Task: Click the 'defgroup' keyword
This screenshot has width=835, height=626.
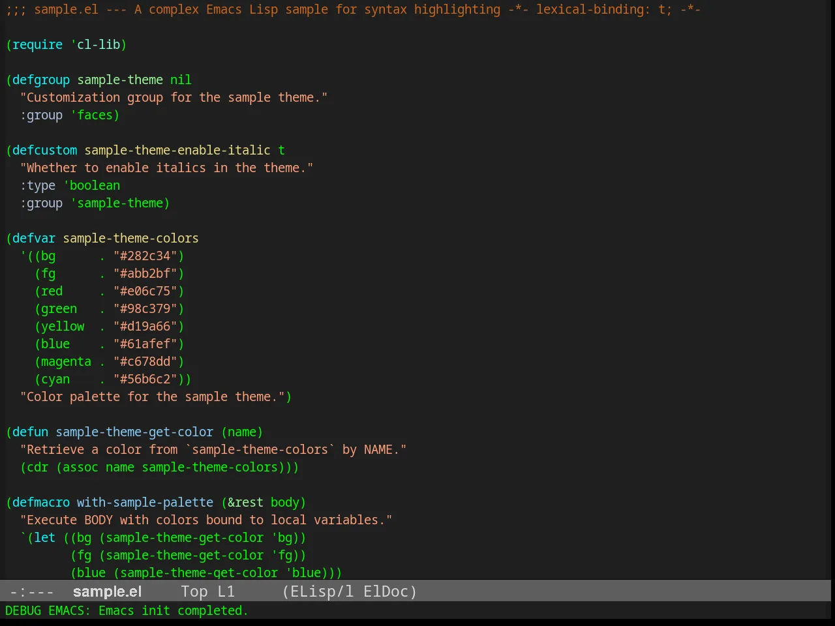Action: tap(41, 80)
